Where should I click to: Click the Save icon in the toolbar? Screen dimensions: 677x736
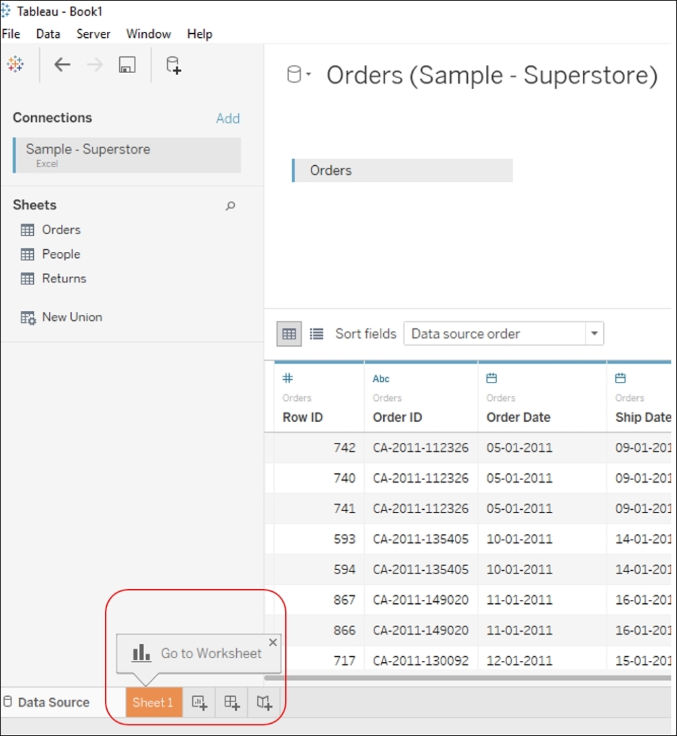coord(127,64)
